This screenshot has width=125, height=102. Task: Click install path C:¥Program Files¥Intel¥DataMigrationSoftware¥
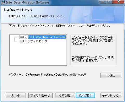tap(56, 75)
